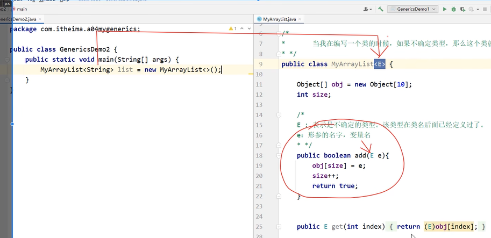This screenshot has height=238, width=491.
Task: Collapse the comment starting at line 14
Action: (279, 115)
